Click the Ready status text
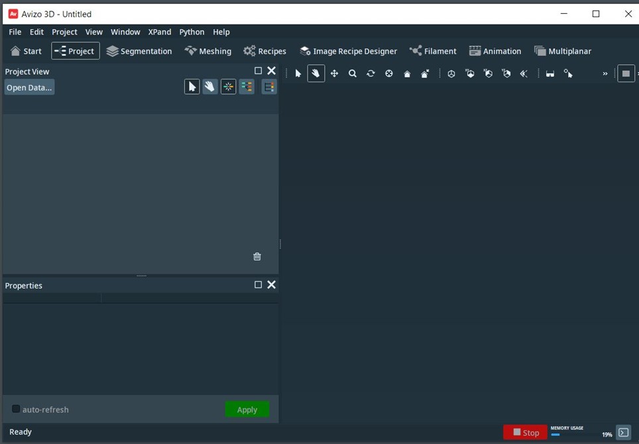The width and height of the screenshot is (639, 444). click(x=21, y=432)
